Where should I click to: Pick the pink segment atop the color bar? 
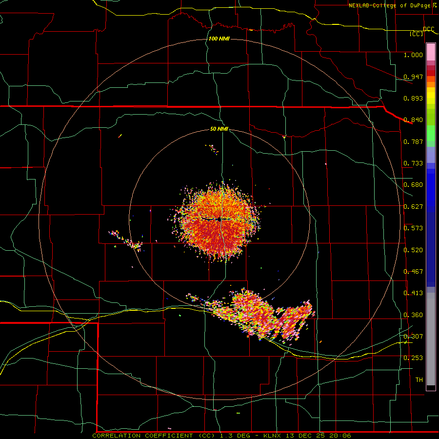(431, 52)
